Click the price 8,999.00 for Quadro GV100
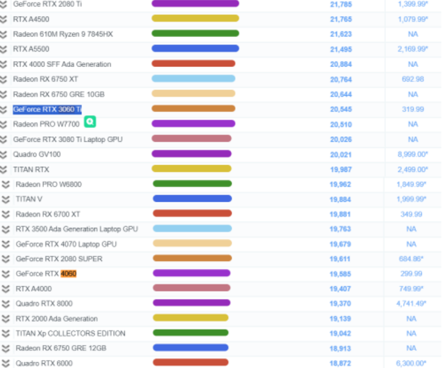Screen dimensions: 443x368 tap(413, 155)
